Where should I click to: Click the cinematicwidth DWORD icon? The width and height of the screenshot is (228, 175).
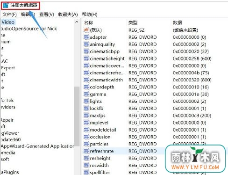coord(86,80)
